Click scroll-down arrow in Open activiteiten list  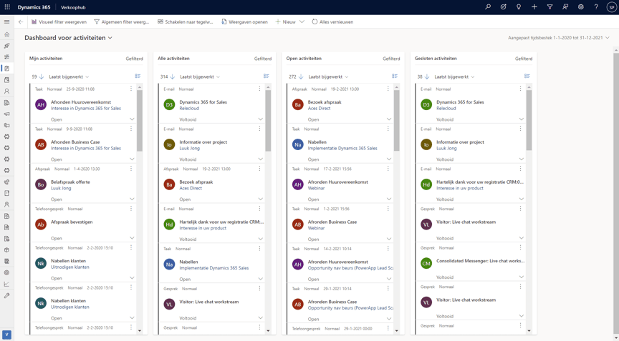(397, 331)
